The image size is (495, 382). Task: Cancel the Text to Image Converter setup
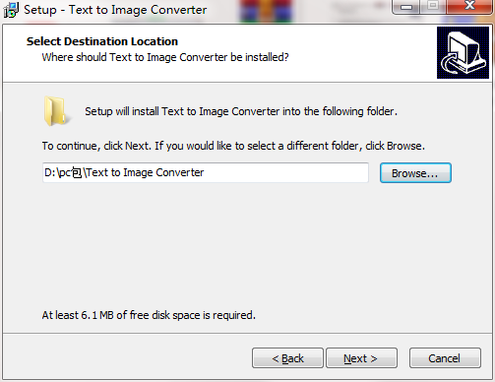tap(445, 358)
